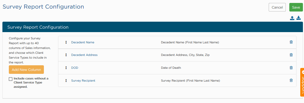Open the Decedent Name column link
The image size is (304, 103).
(x=83, y=42)
